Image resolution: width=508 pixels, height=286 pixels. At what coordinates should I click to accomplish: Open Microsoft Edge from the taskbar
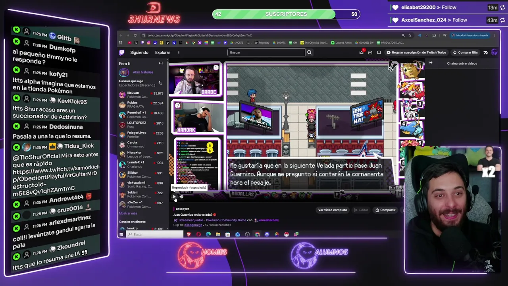(x=208, y=234)
